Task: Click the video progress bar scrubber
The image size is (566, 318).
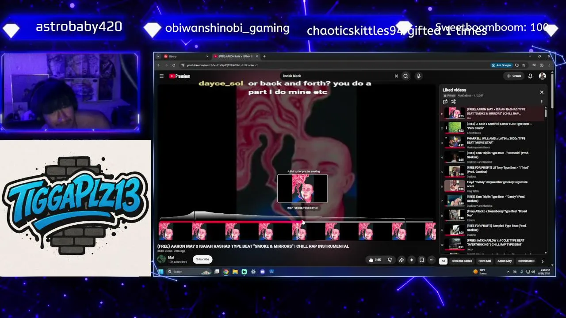Action: 303,221
